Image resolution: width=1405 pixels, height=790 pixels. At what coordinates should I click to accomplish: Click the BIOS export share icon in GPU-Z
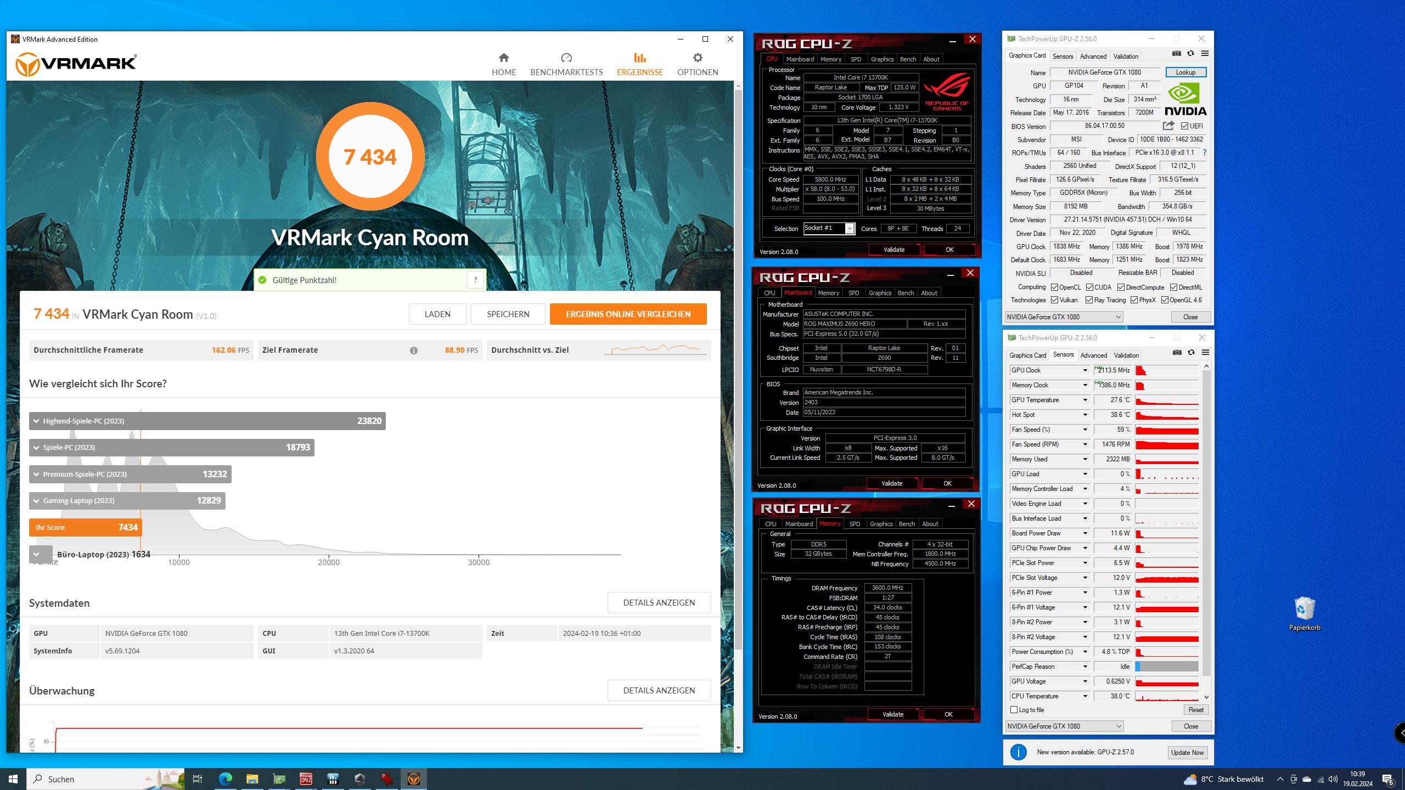[1168, 126]
